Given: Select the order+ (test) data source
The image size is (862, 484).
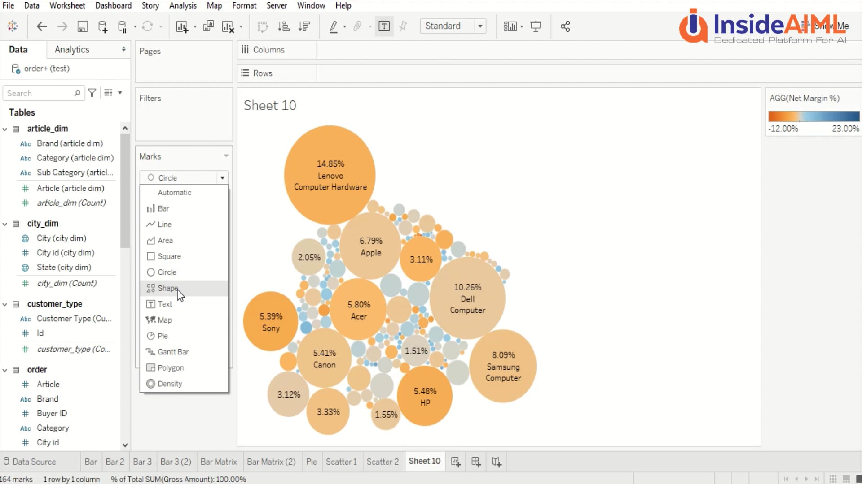Looking at the screenshot, I should 47,68.
